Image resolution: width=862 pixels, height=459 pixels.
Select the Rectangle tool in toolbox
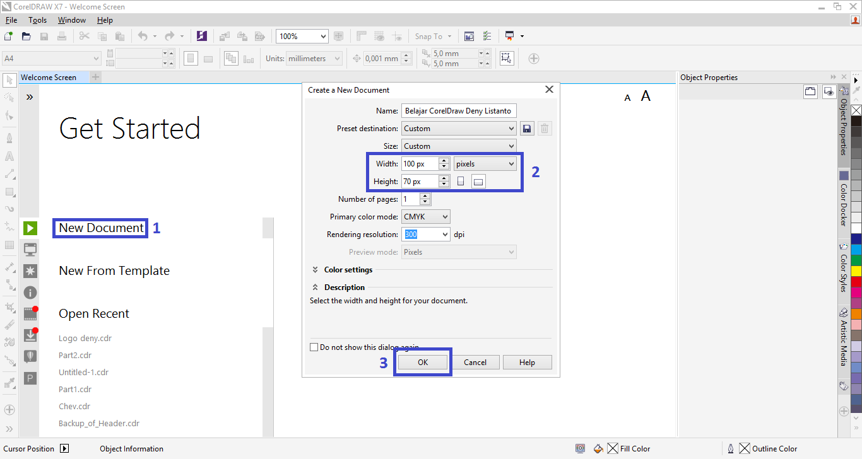click(x=9, y=192)
